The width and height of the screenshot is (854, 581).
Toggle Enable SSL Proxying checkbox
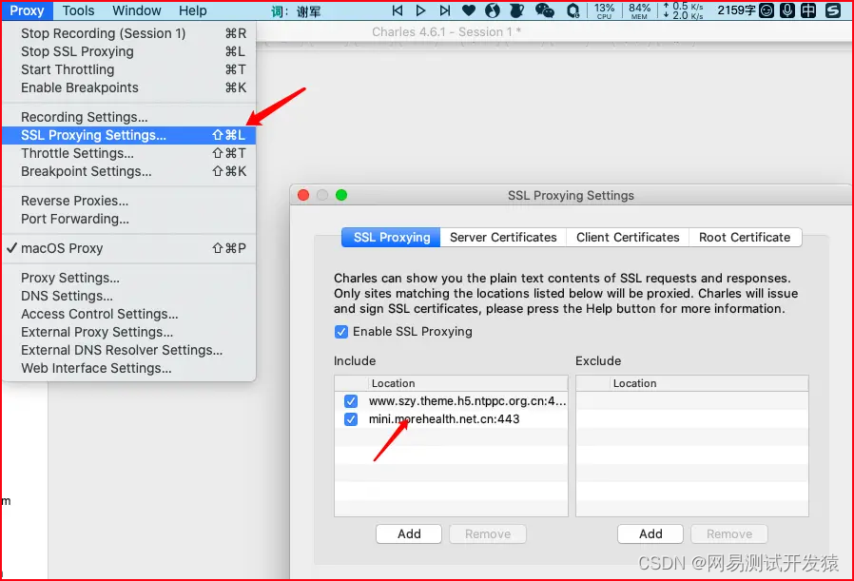(341, 332)
